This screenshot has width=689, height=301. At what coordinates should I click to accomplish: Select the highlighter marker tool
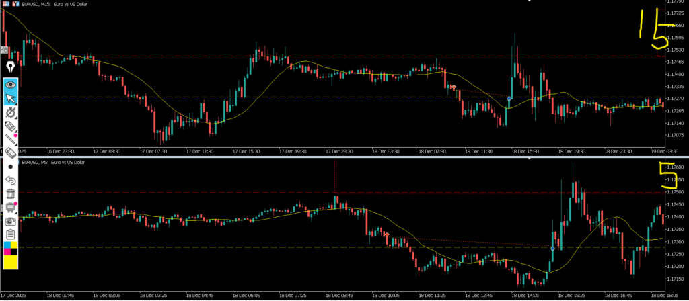pos(11,127)
